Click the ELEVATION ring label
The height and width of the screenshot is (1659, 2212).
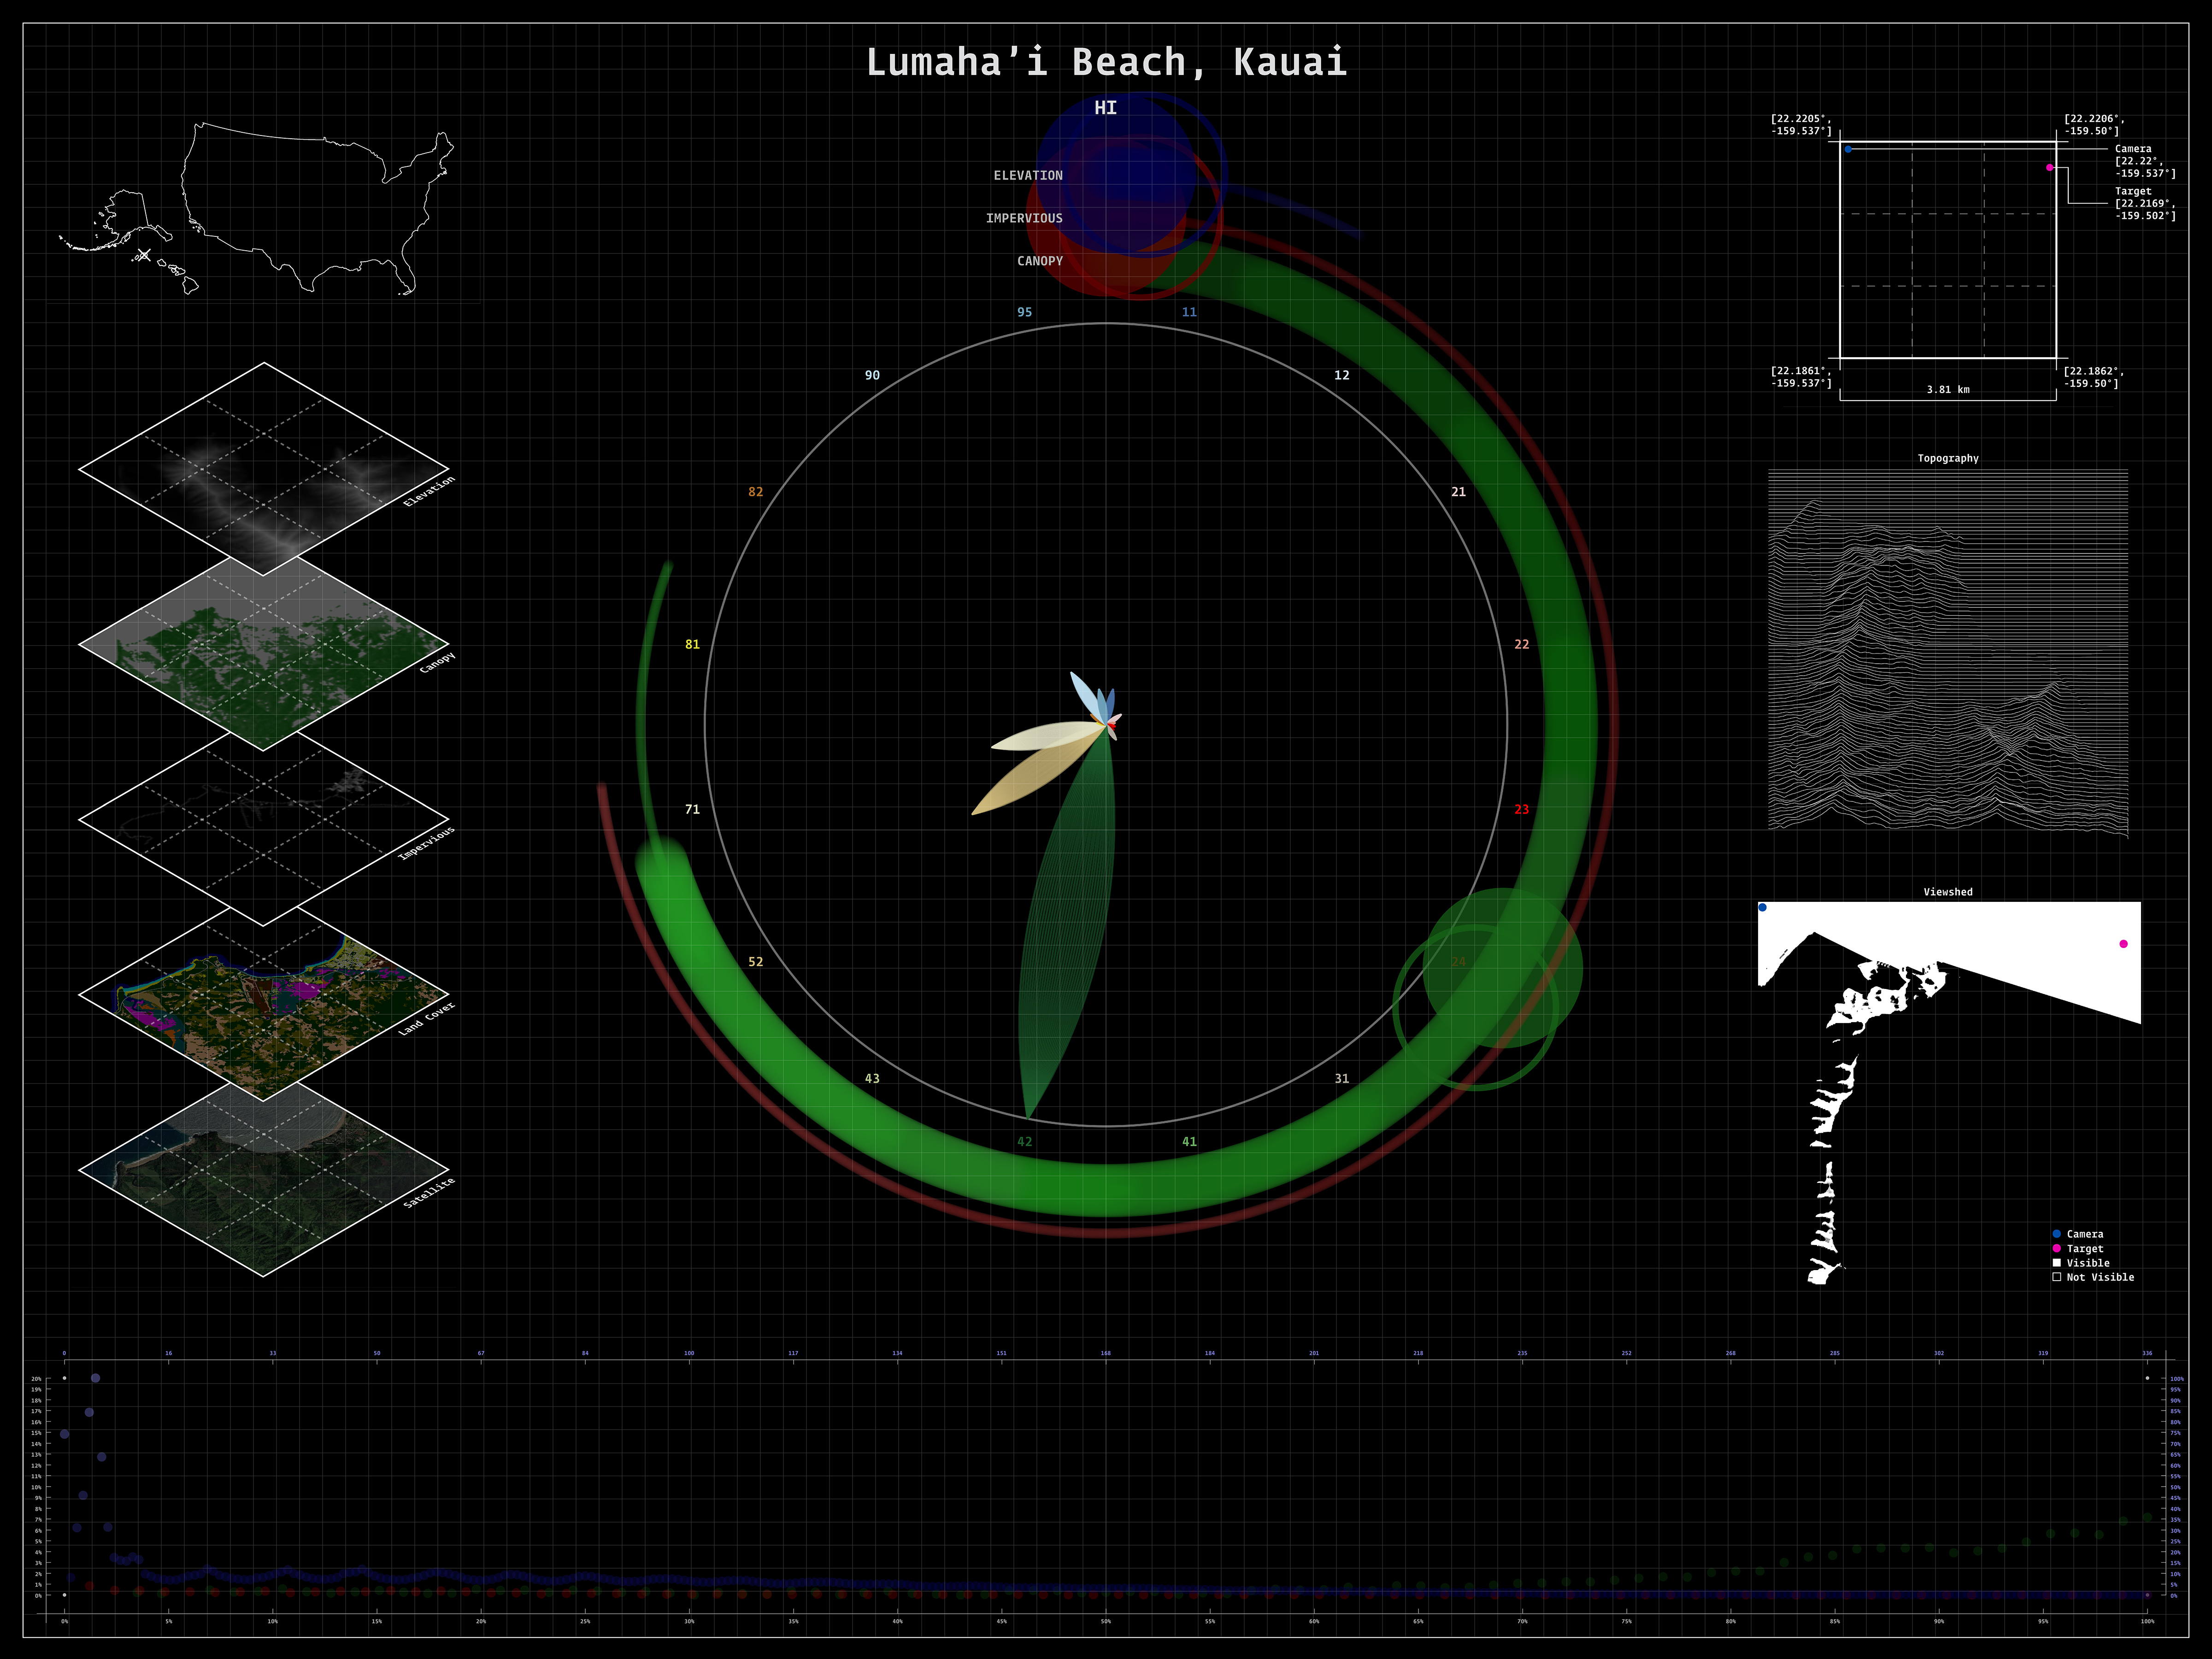[1027, 175]
